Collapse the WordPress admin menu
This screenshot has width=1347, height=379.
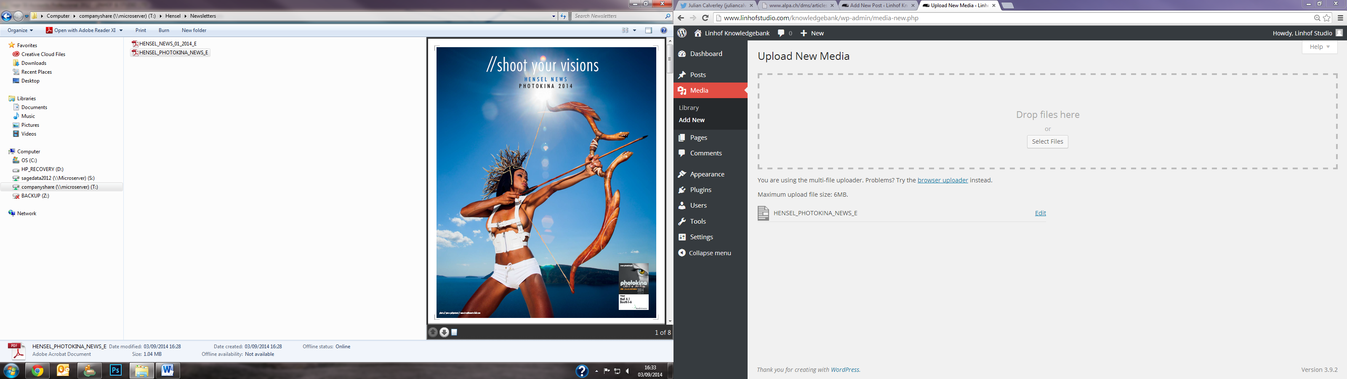pyautogui.click(x=710, y=253)
